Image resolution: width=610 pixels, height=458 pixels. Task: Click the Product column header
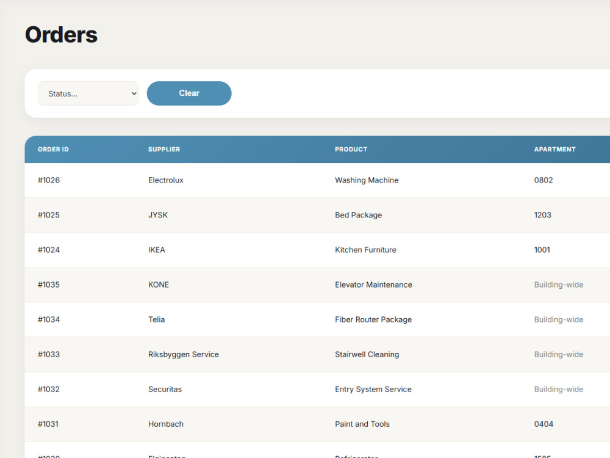click(x=351, y=149)
